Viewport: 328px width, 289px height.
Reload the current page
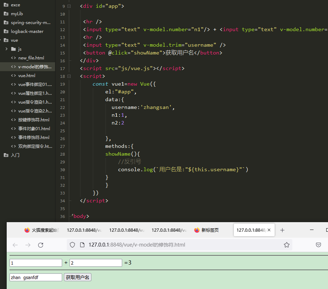(x=41, y=245)
